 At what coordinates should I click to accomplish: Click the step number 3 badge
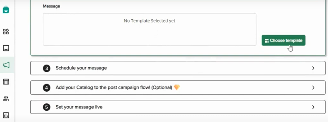coord(47,68)
